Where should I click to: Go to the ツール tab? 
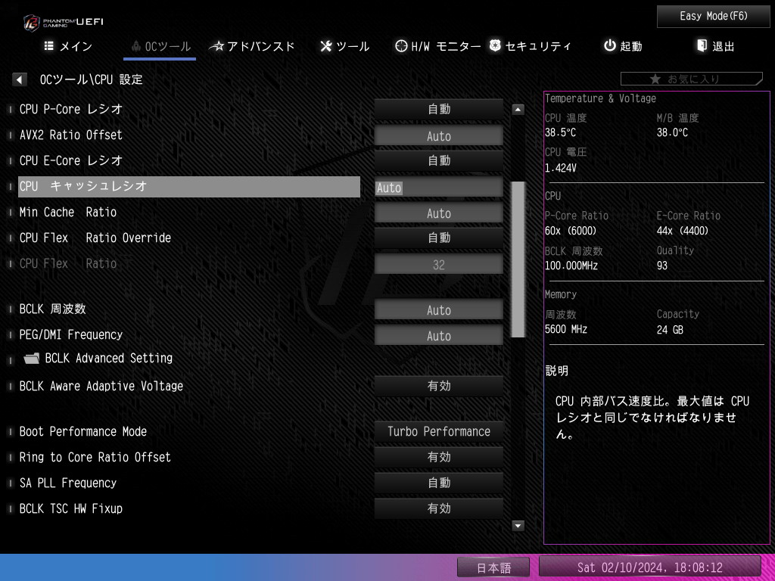pyautogui.click(x=344, y=46)
